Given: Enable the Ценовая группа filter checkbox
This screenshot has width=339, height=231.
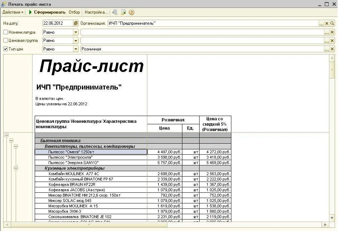Looking at the screenshot, I should pos(6,40).
